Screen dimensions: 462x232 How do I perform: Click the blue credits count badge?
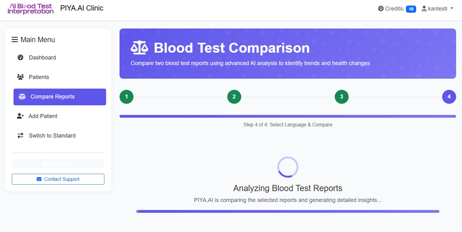(x=411, y=9)
